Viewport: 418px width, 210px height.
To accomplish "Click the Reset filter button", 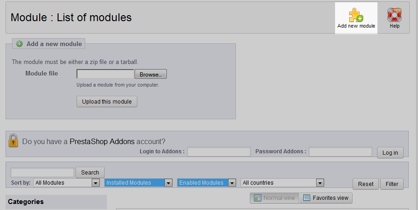I will 365,184.
